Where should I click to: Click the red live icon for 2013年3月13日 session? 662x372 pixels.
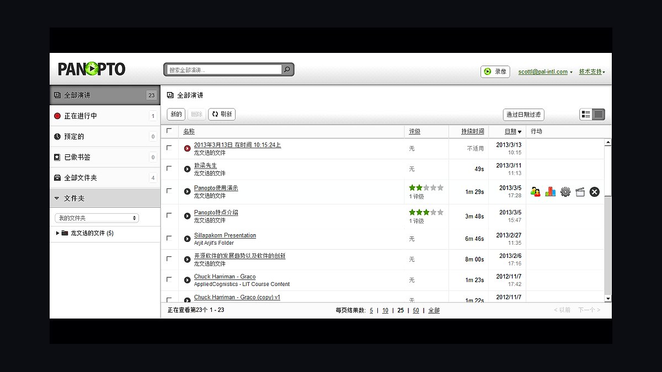tap(188, 148)
